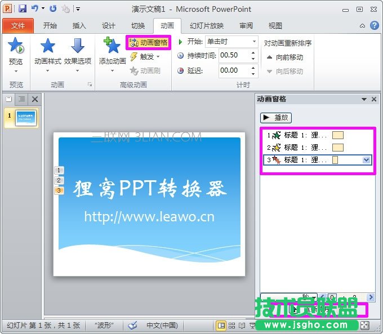Toggle the 动画窗格 (Animation Pane) button
Image resolution: width=383 pixels, height=334 pixels.
(x=148, y=43)
